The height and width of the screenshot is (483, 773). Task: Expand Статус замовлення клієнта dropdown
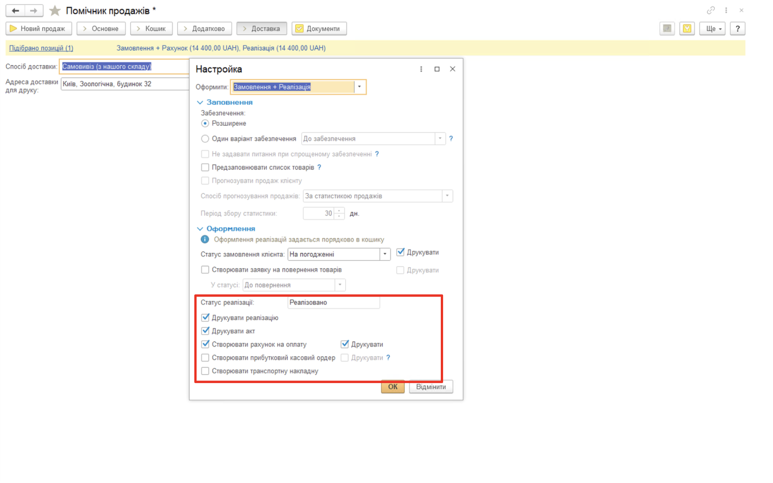(385, 254)
